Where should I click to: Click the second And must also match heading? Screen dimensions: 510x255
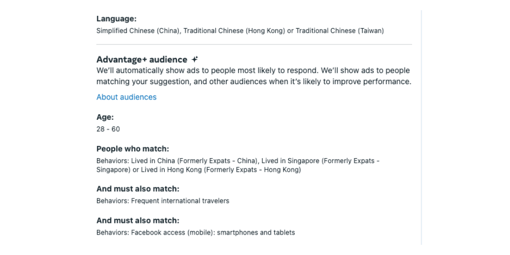pos(138,220)
